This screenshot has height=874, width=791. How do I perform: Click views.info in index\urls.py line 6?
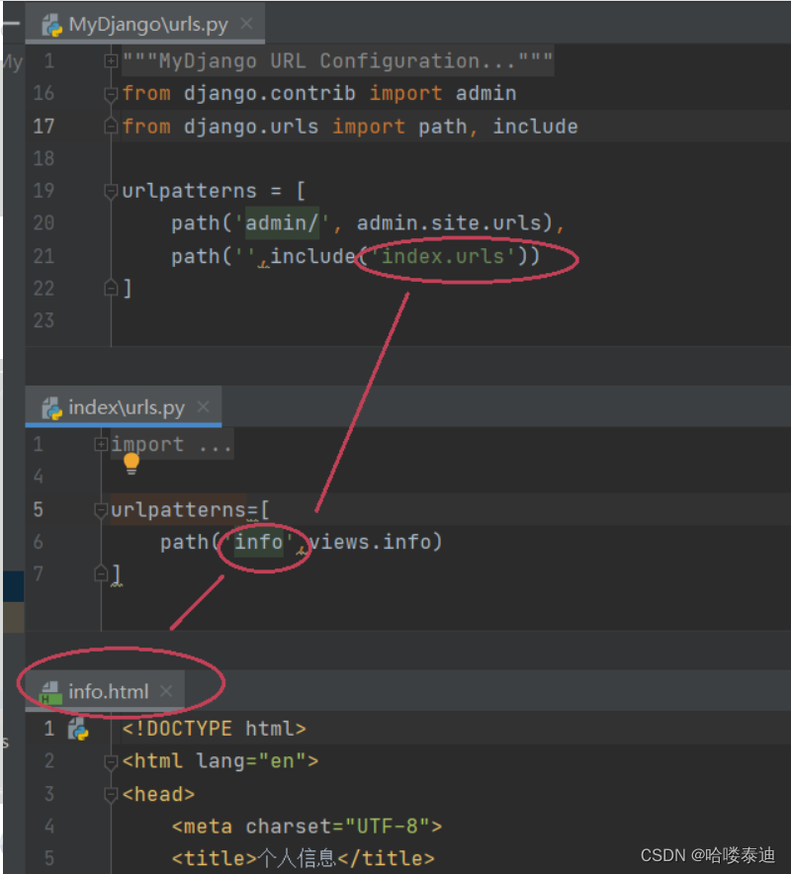point(369,542)
